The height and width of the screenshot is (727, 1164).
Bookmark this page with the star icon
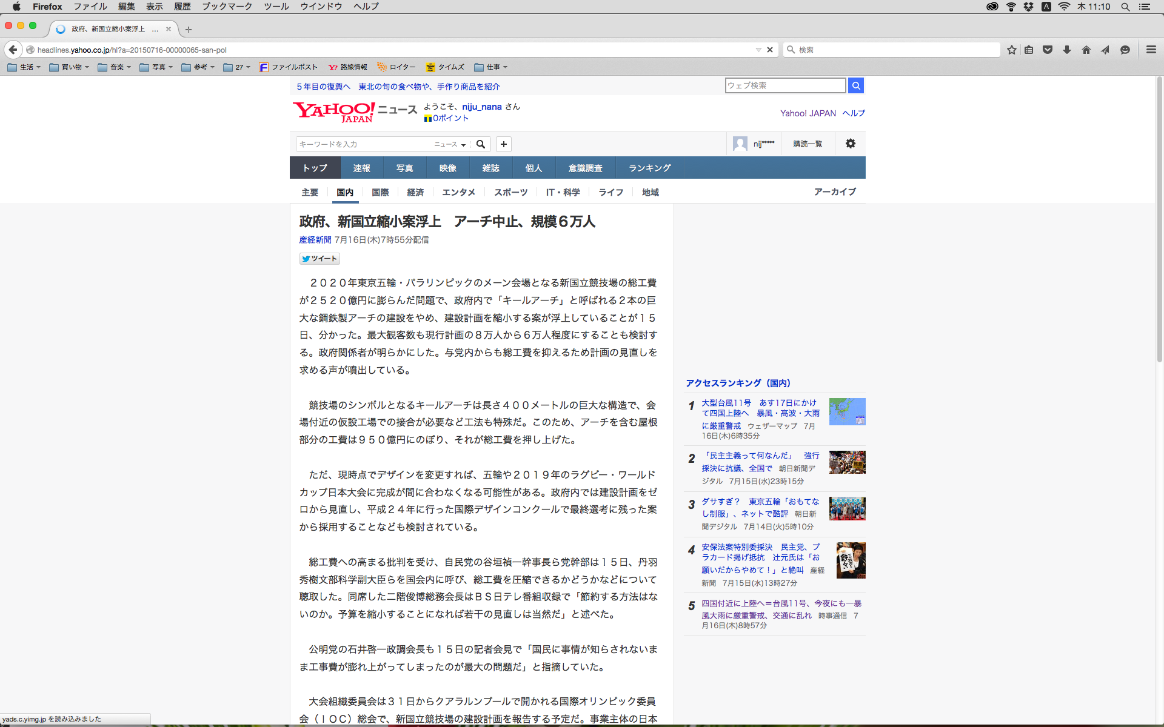click(1011, 50)
